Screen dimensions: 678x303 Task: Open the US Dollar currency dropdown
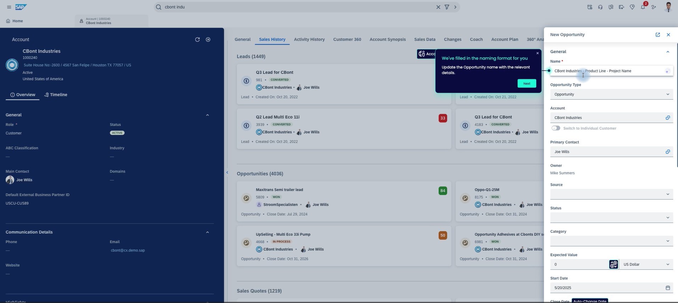click(646, 264)
